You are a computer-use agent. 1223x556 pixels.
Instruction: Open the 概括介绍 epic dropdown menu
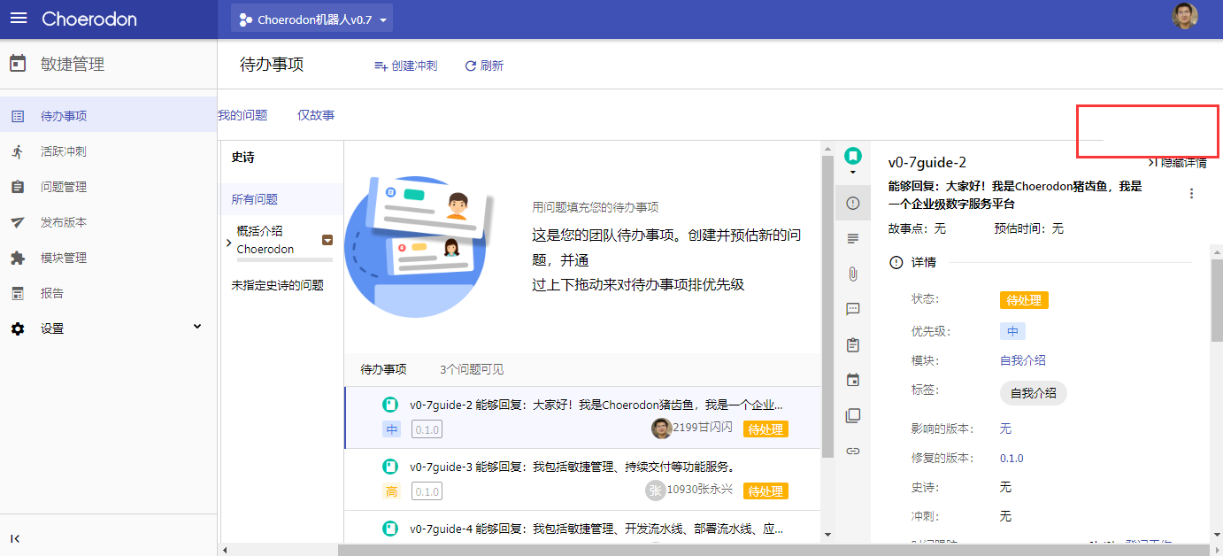327,240
